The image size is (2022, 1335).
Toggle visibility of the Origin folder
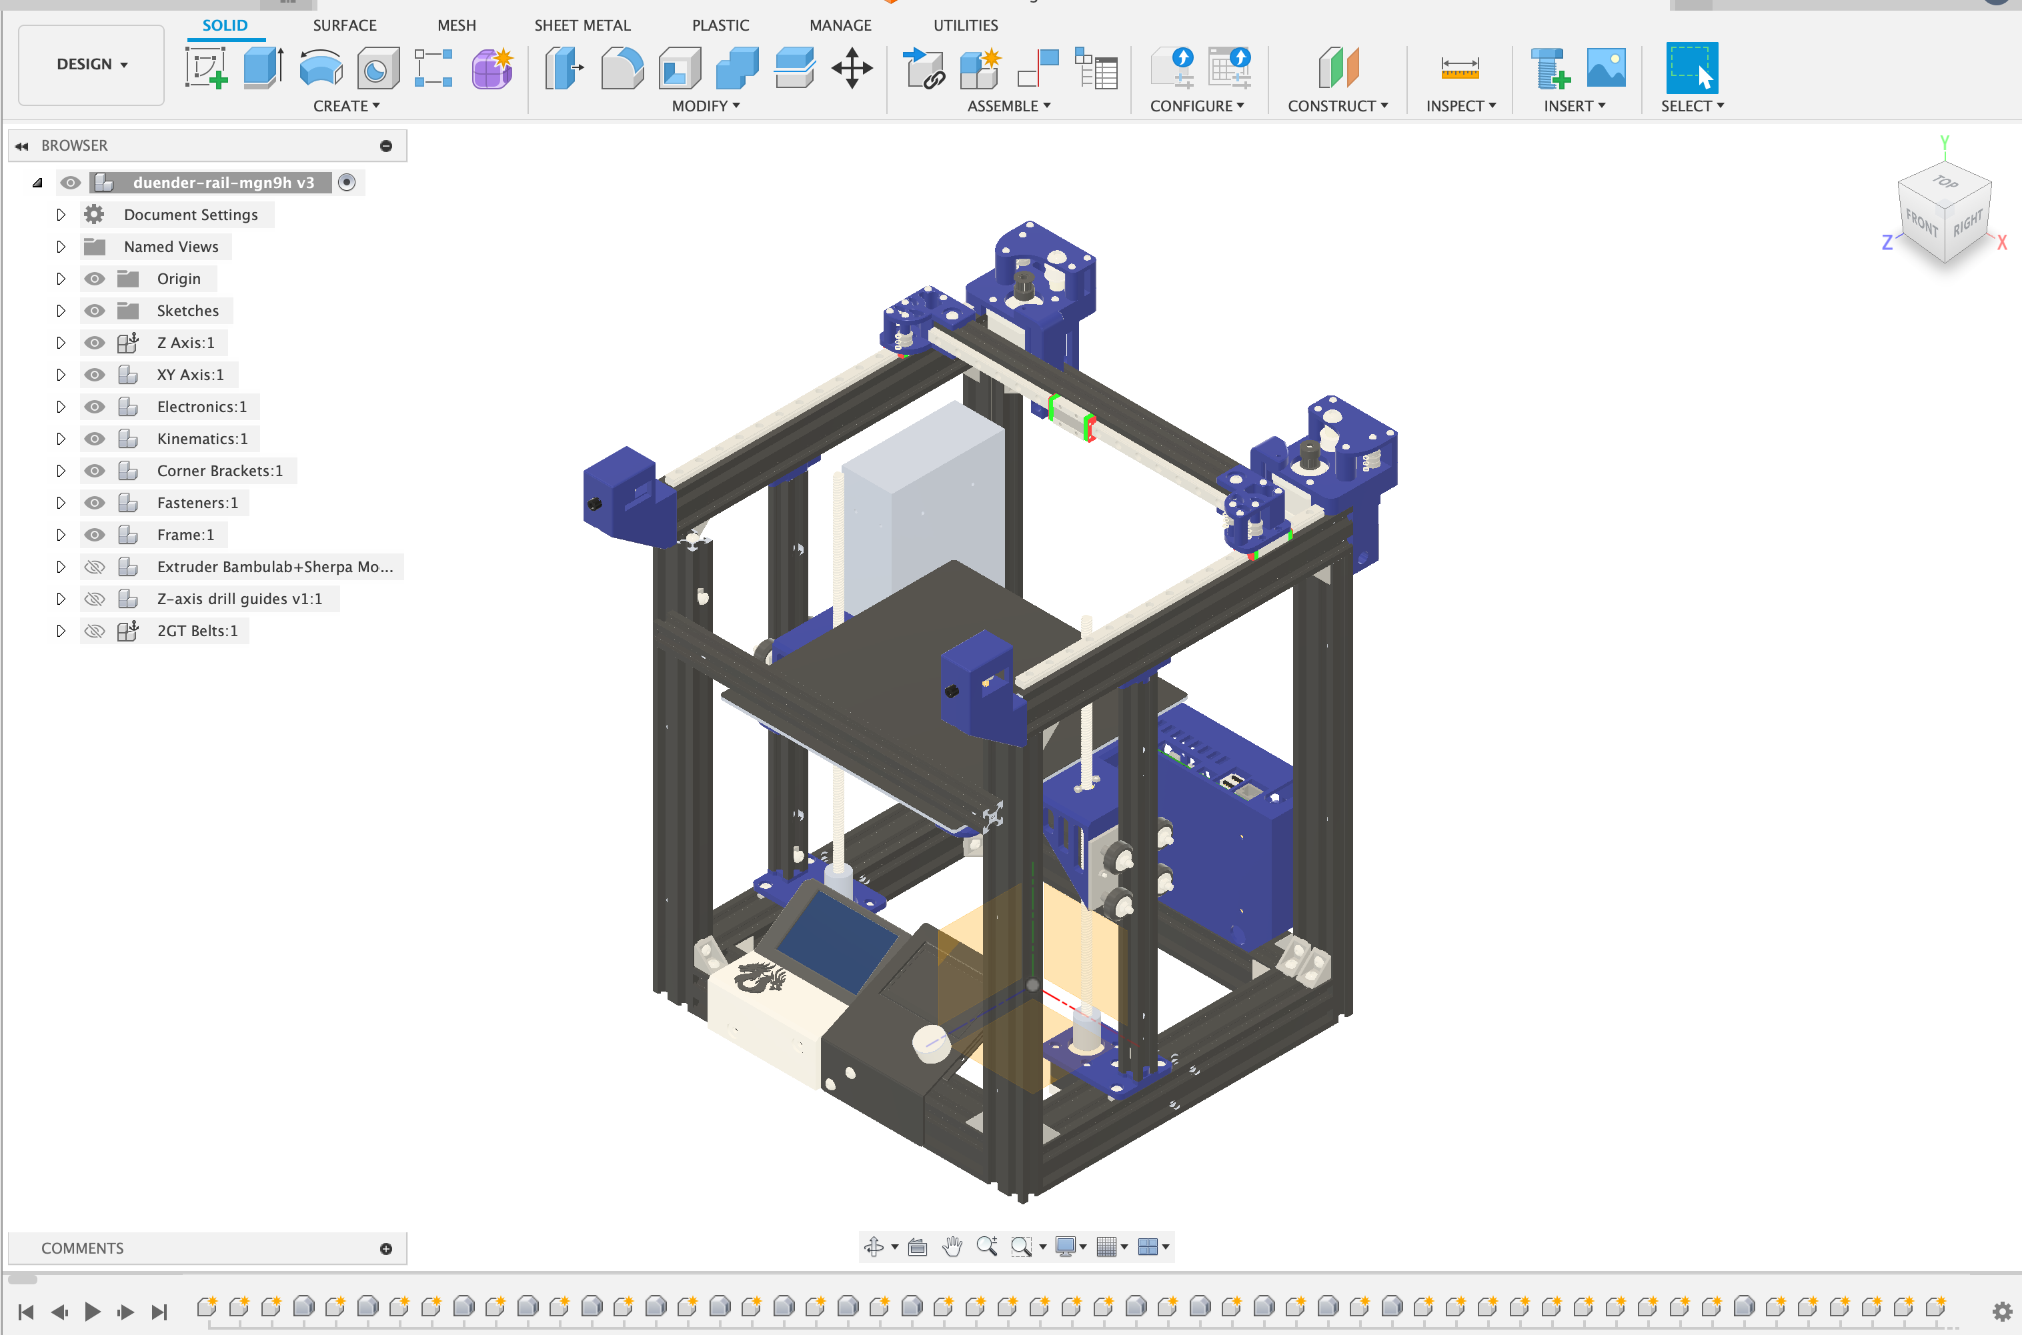click(95, 279)
